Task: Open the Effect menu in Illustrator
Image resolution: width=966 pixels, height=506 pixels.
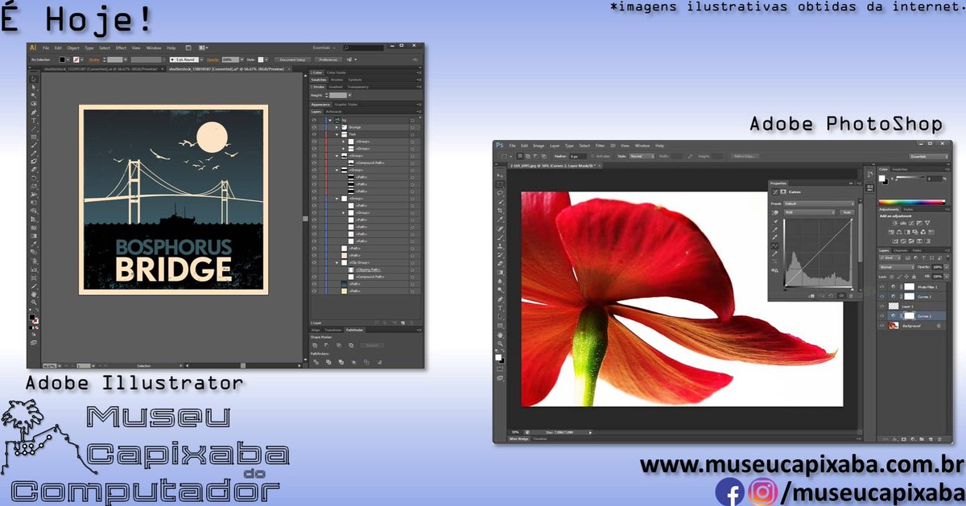Action: point(121,48)
